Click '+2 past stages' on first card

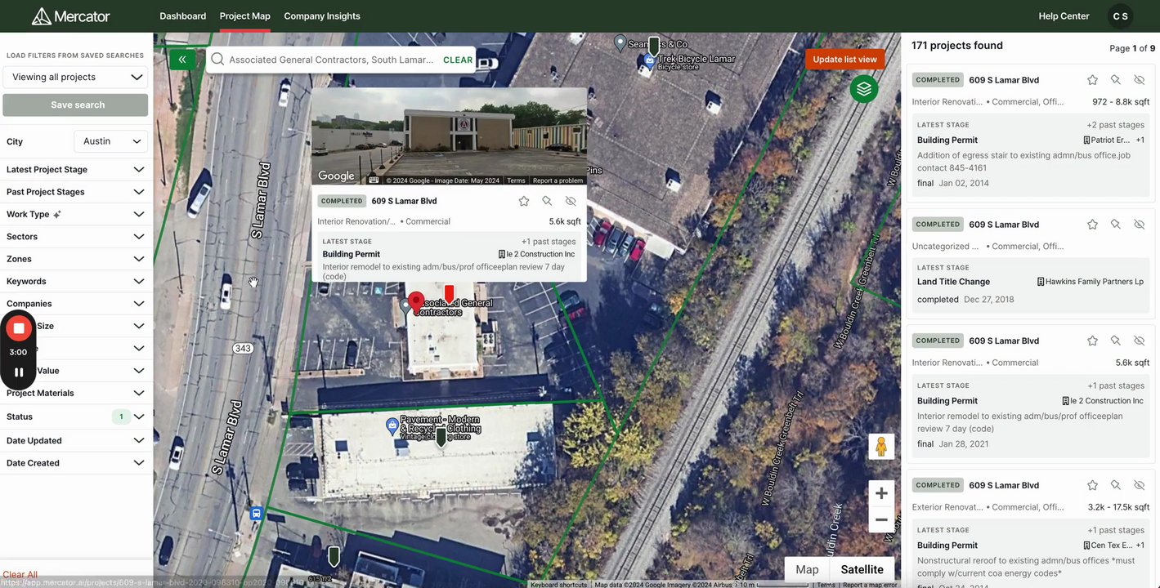(1115, 125)
